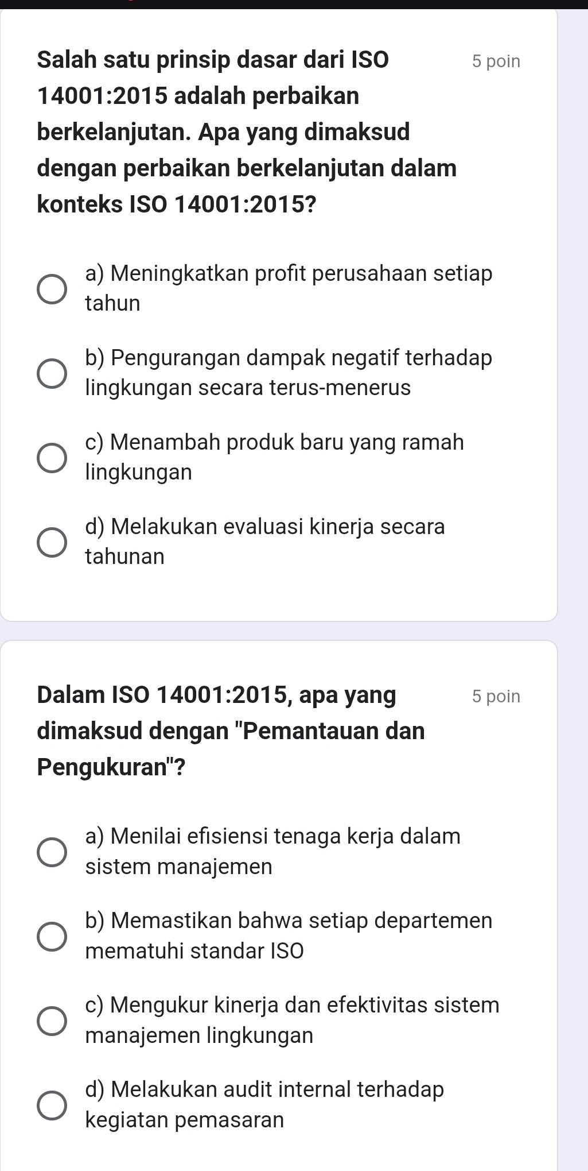Click answer text 'Menambah produk baru yang ramah lingkungan'
This screenshot has height=1171, width=588.
(274, 457)
